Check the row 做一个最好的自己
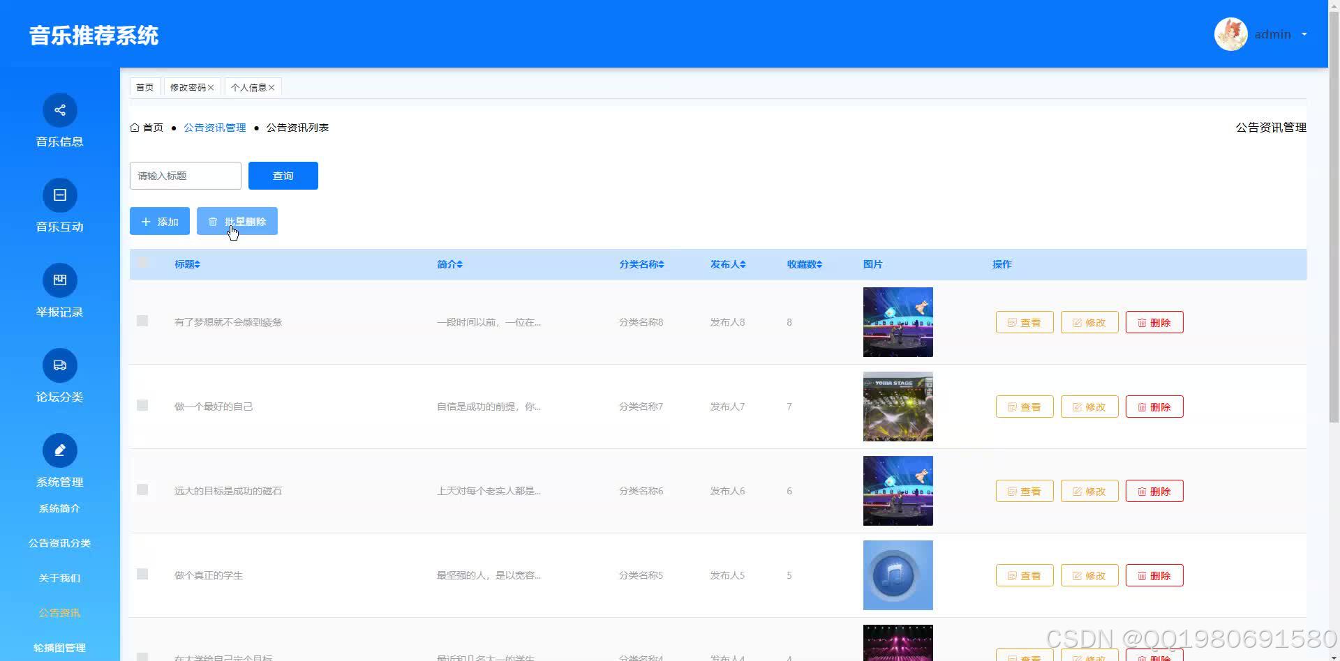Screen dimensions: 1340x661 pos(142,405)
